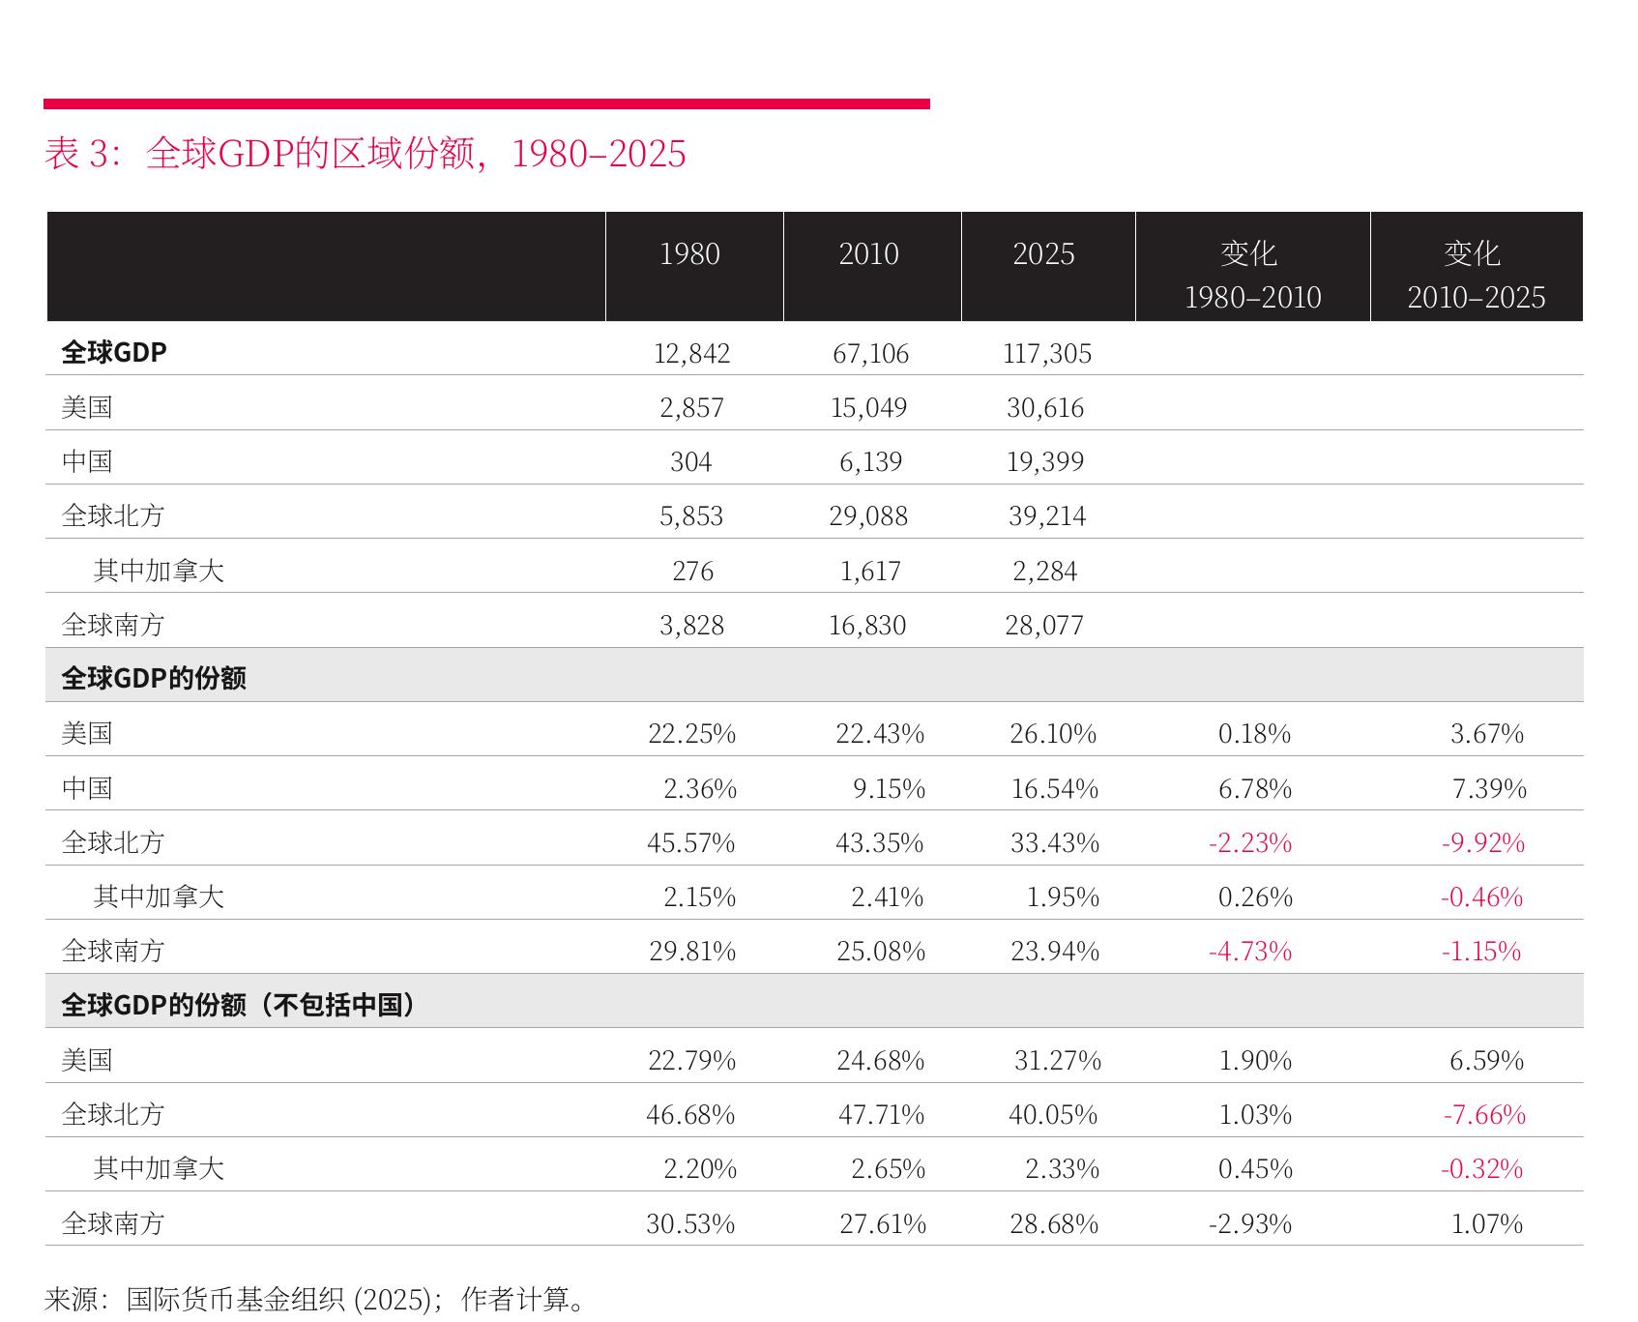Screen dimensions: 1638x1322
Task: Select US share 22.25%
Action: coord(692,734)
